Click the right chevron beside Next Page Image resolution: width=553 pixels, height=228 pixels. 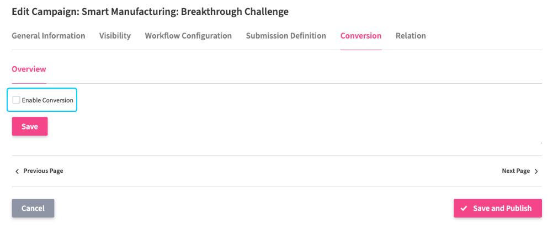pyautogui.click(x=536, y=171)
